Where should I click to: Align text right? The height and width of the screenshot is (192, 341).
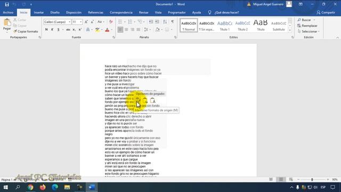(x=132, y=29)
